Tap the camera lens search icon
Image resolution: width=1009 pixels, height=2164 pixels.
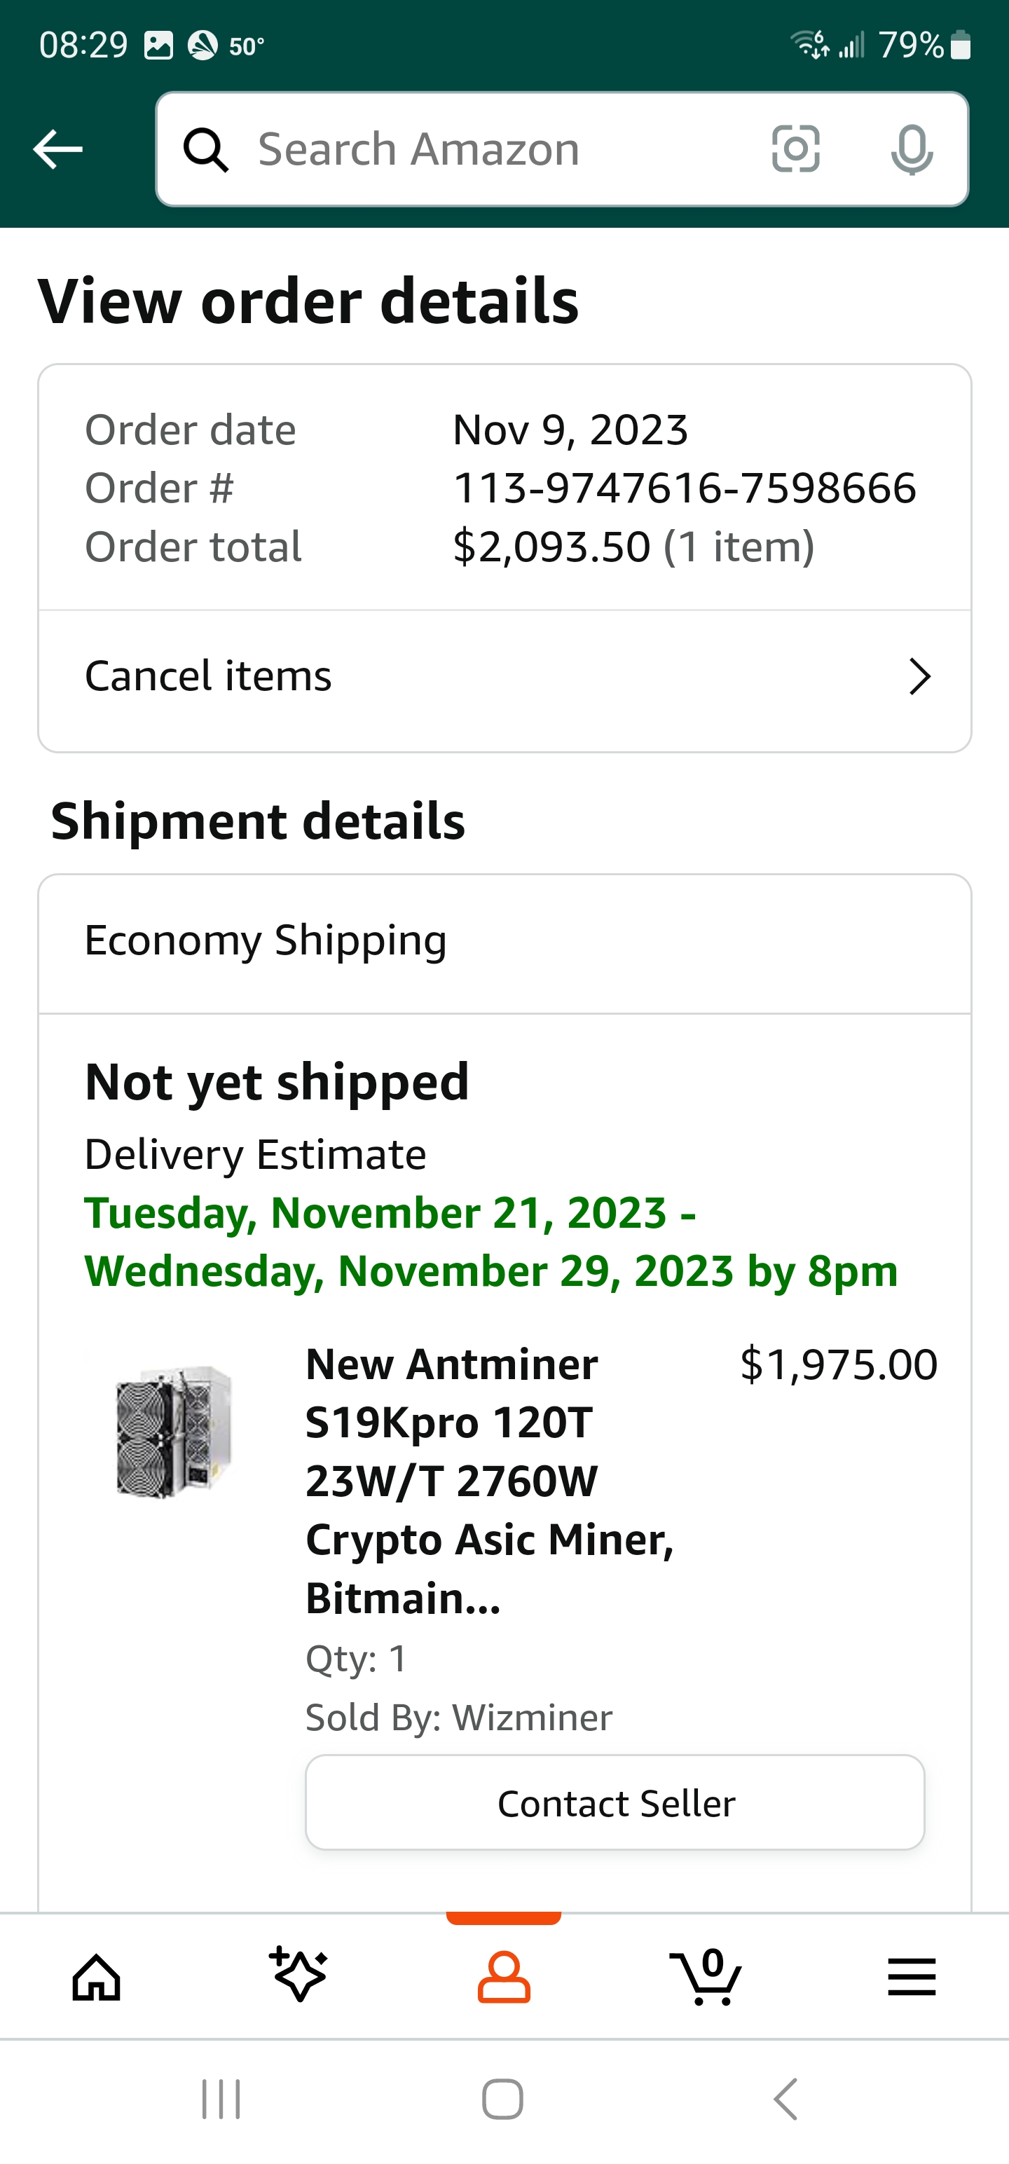pyautogui.click(x=795, y=149)
